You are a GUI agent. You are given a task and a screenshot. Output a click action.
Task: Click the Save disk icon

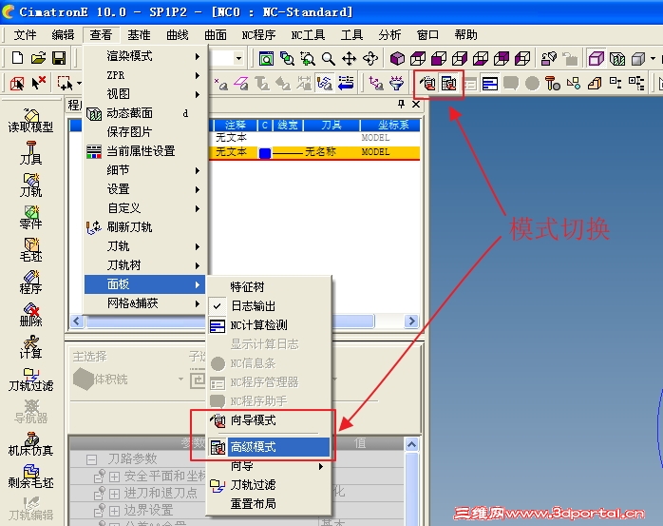coord(59,58)
